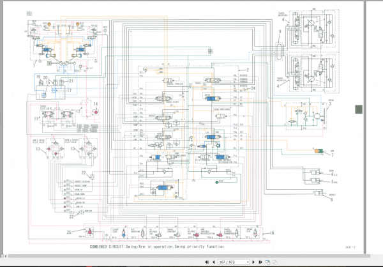This screenshot has width=383, height=267.
Task: Click the vertical scrollbar thumb
Action: pos(359,109)
